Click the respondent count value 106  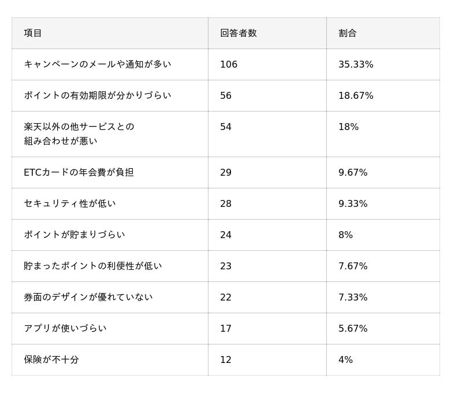pos(229,65)
